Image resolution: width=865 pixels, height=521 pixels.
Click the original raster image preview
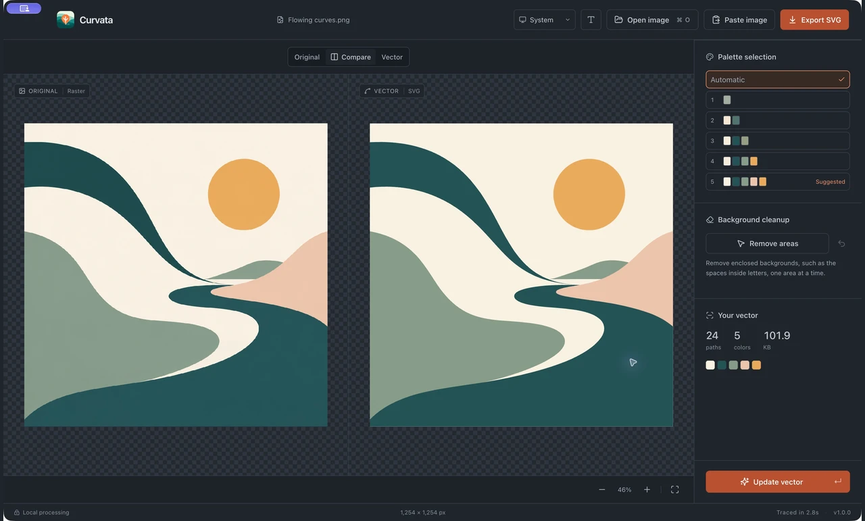coord(176,274)
